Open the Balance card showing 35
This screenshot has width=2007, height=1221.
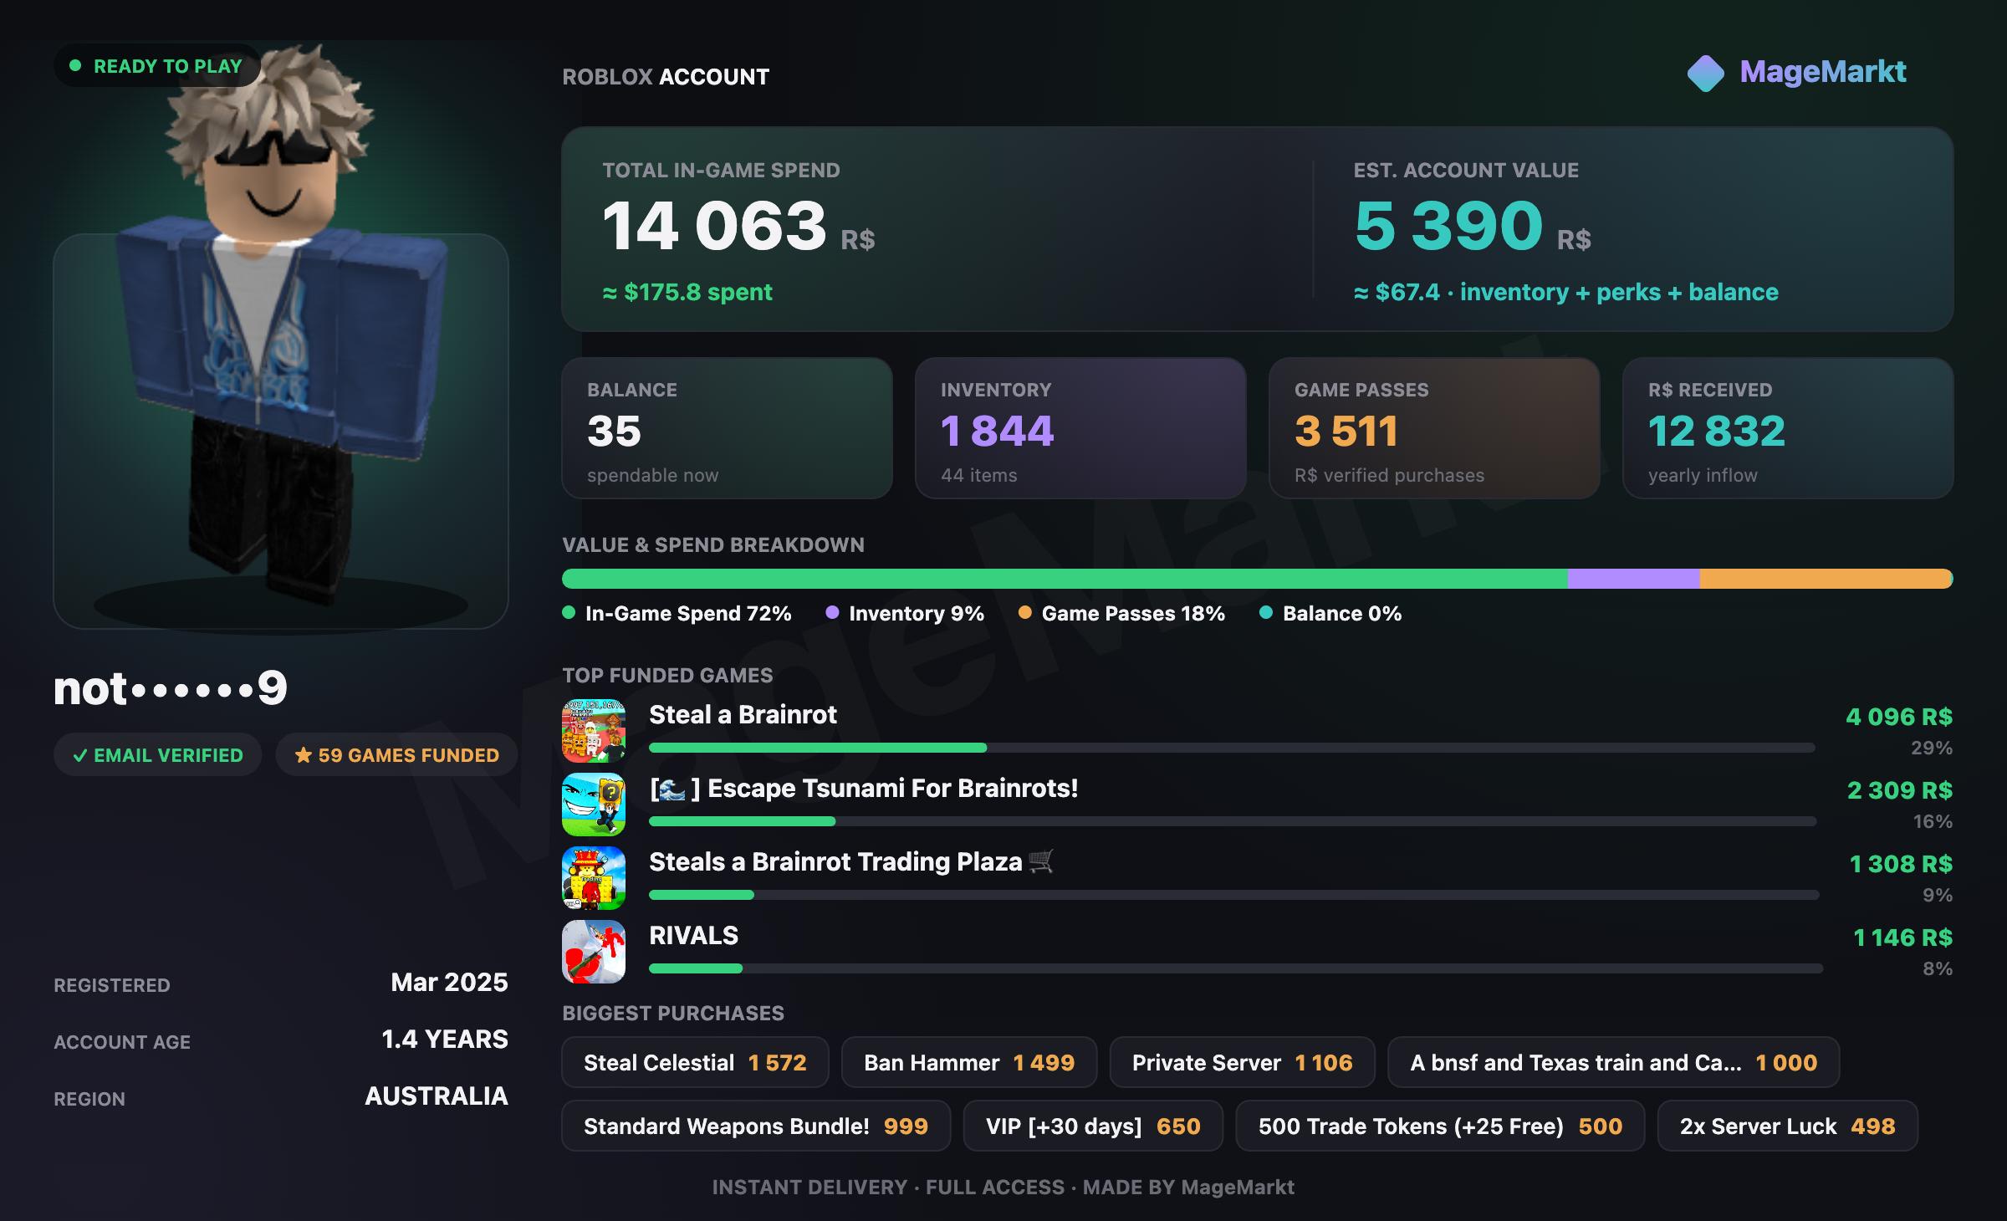coord(727,428)
